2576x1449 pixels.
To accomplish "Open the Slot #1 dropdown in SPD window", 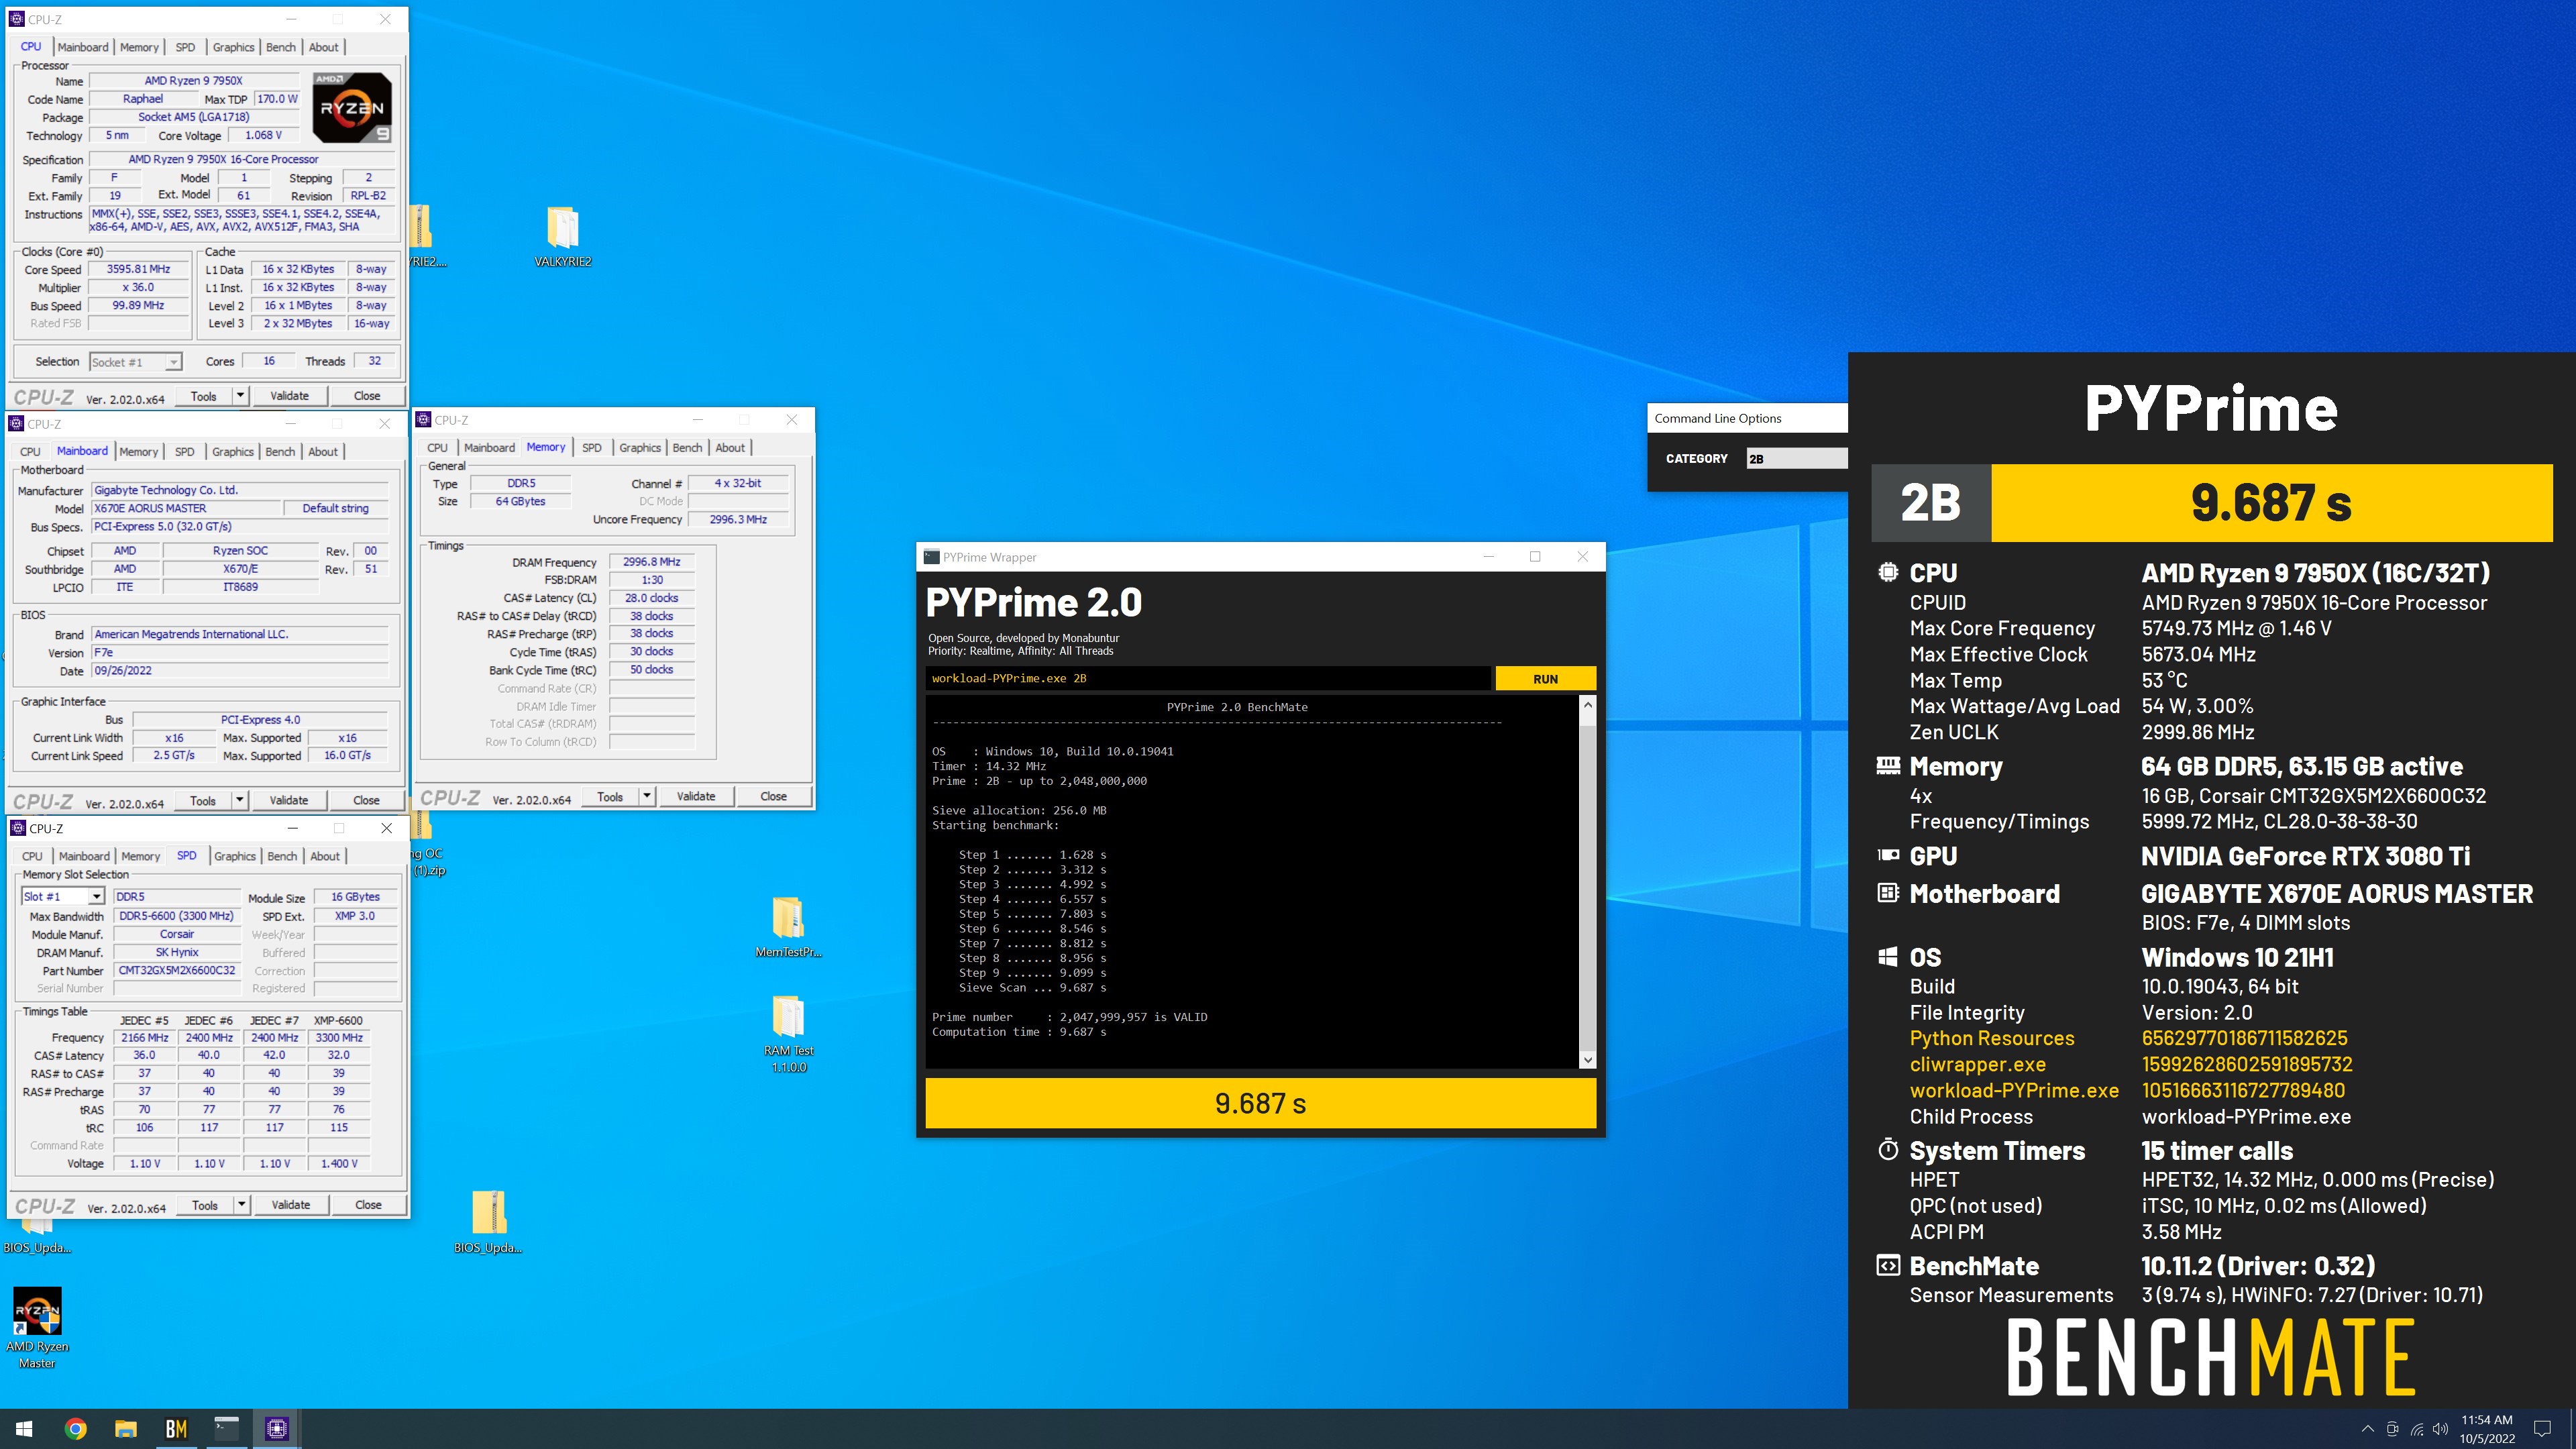I will point(96,897).
